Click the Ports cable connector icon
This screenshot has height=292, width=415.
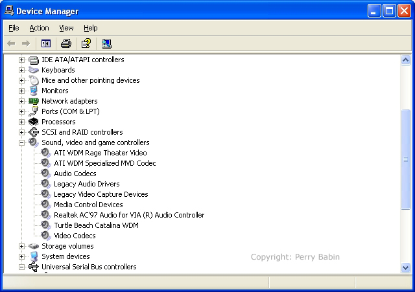tap(34, 111)
